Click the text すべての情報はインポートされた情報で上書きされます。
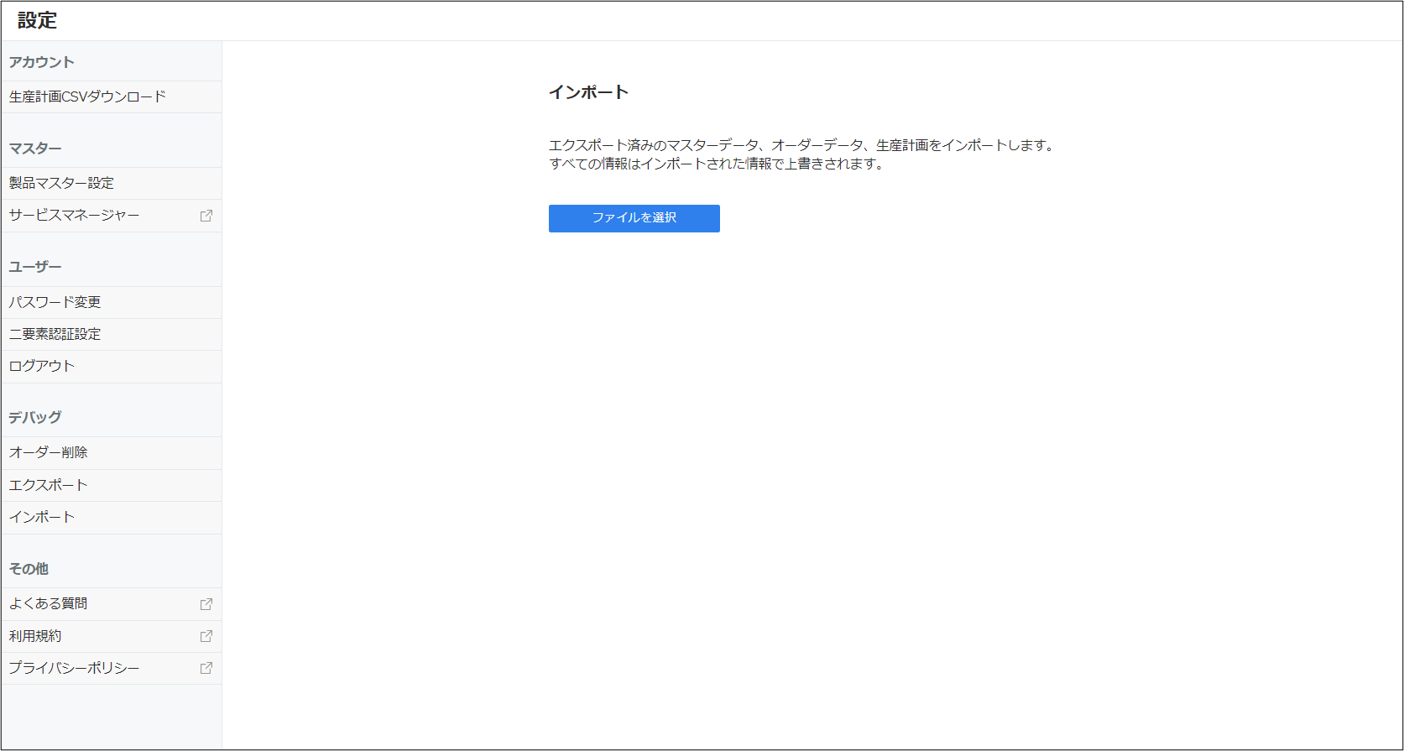1404x751 pixels. point(718,164)
